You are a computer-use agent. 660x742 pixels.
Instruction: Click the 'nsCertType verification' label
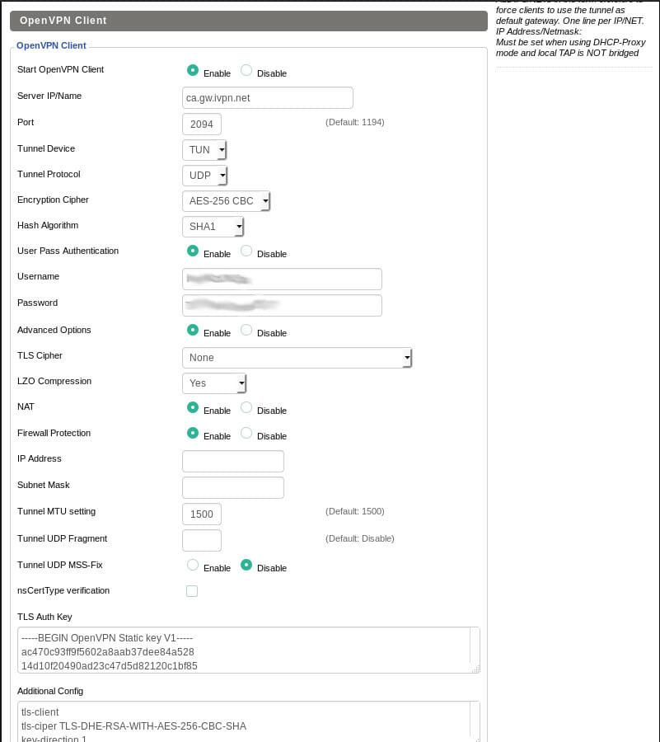point(63,590)
